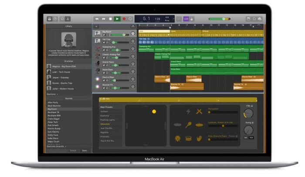Viewport: 305px width, 177px height.
Task: Open the Editors scissors button
Action: (68, 19)
